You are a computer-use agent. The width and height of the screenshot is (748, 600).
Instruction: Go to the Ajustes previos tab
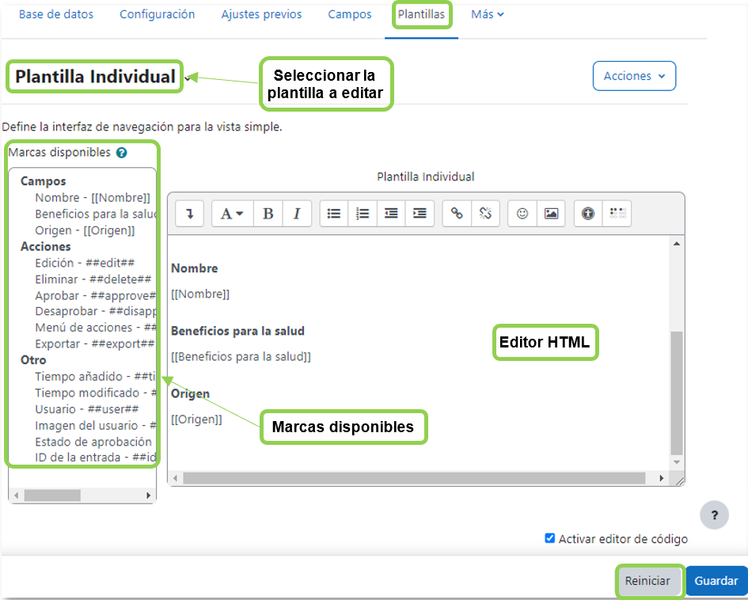pyautogui.click(x=261, y=14)
